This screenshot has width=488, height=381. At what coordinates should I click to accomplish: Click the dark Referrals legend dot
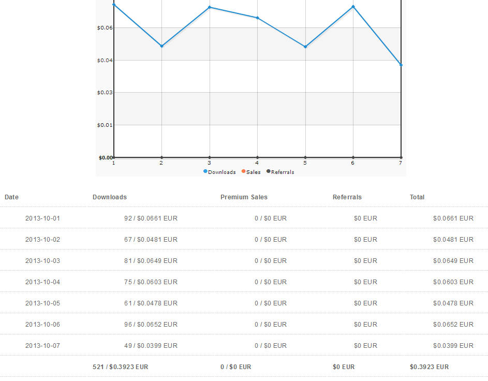click(x=269, y=171)
